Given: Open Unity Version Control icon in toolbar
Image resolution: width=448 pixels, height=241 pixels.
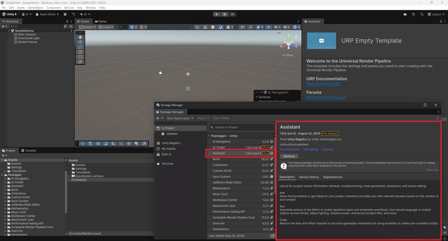Looking at the screenshot, I should [x=73, y=14].
